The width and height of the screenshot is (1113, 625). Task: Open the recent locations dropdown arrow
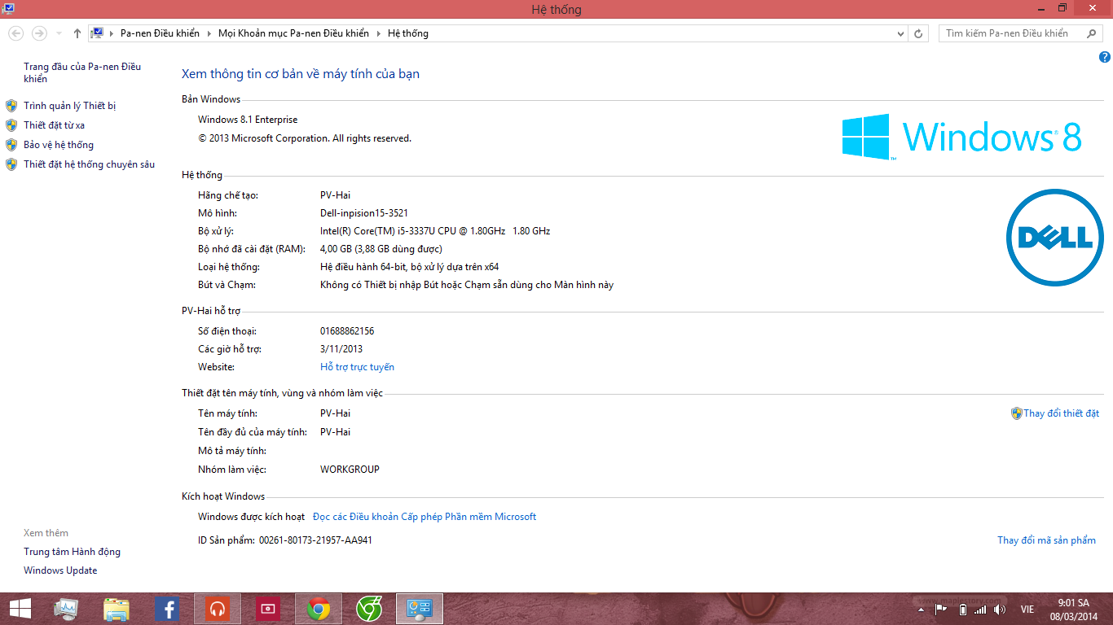[x=59, y=33]
